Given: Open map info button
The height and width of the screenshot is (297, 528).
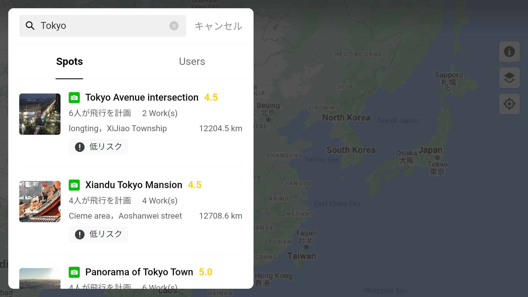Looking at the screenshot, I should (x=509, y=52).
